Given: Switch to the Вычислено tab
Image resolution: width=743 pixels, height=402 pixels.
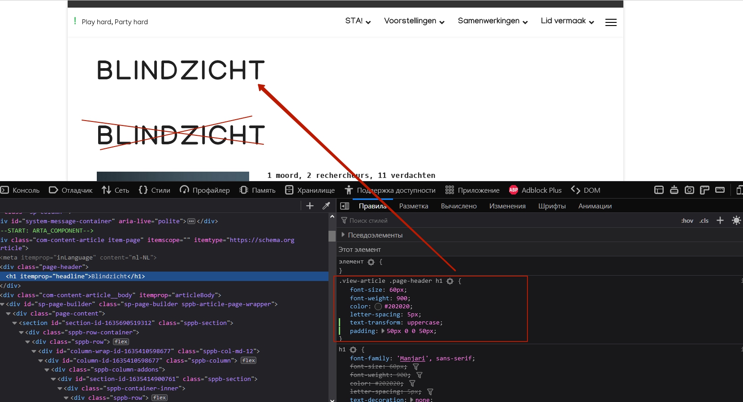Looking at the screenshot, I should coord(458,206).
